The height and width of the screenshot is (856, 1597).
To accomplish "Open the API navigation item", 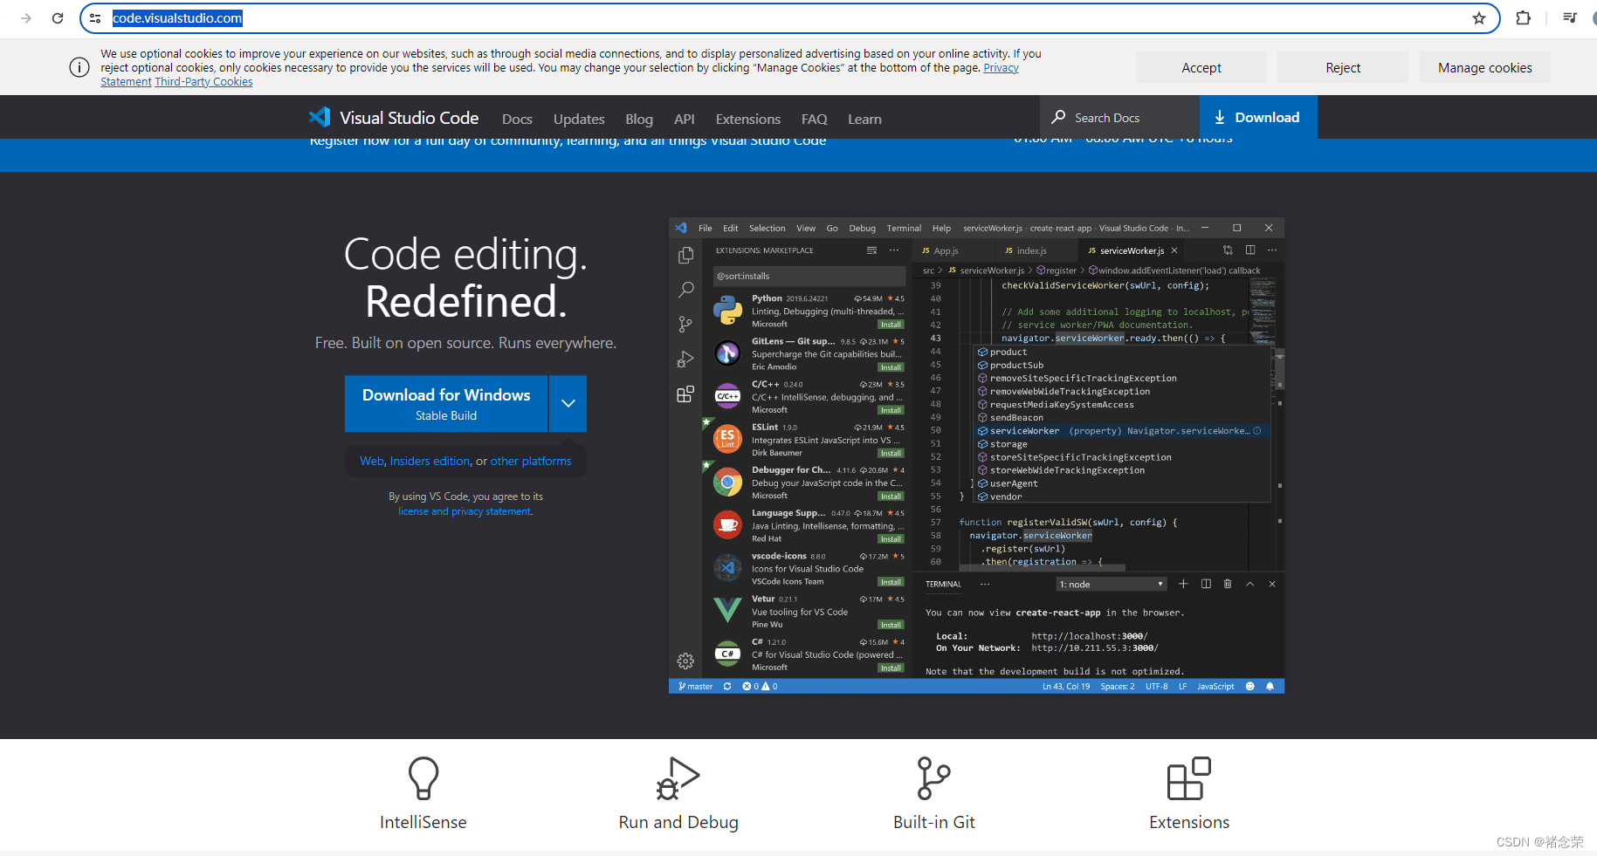I will pyautogui.click(x=685, y=119).
